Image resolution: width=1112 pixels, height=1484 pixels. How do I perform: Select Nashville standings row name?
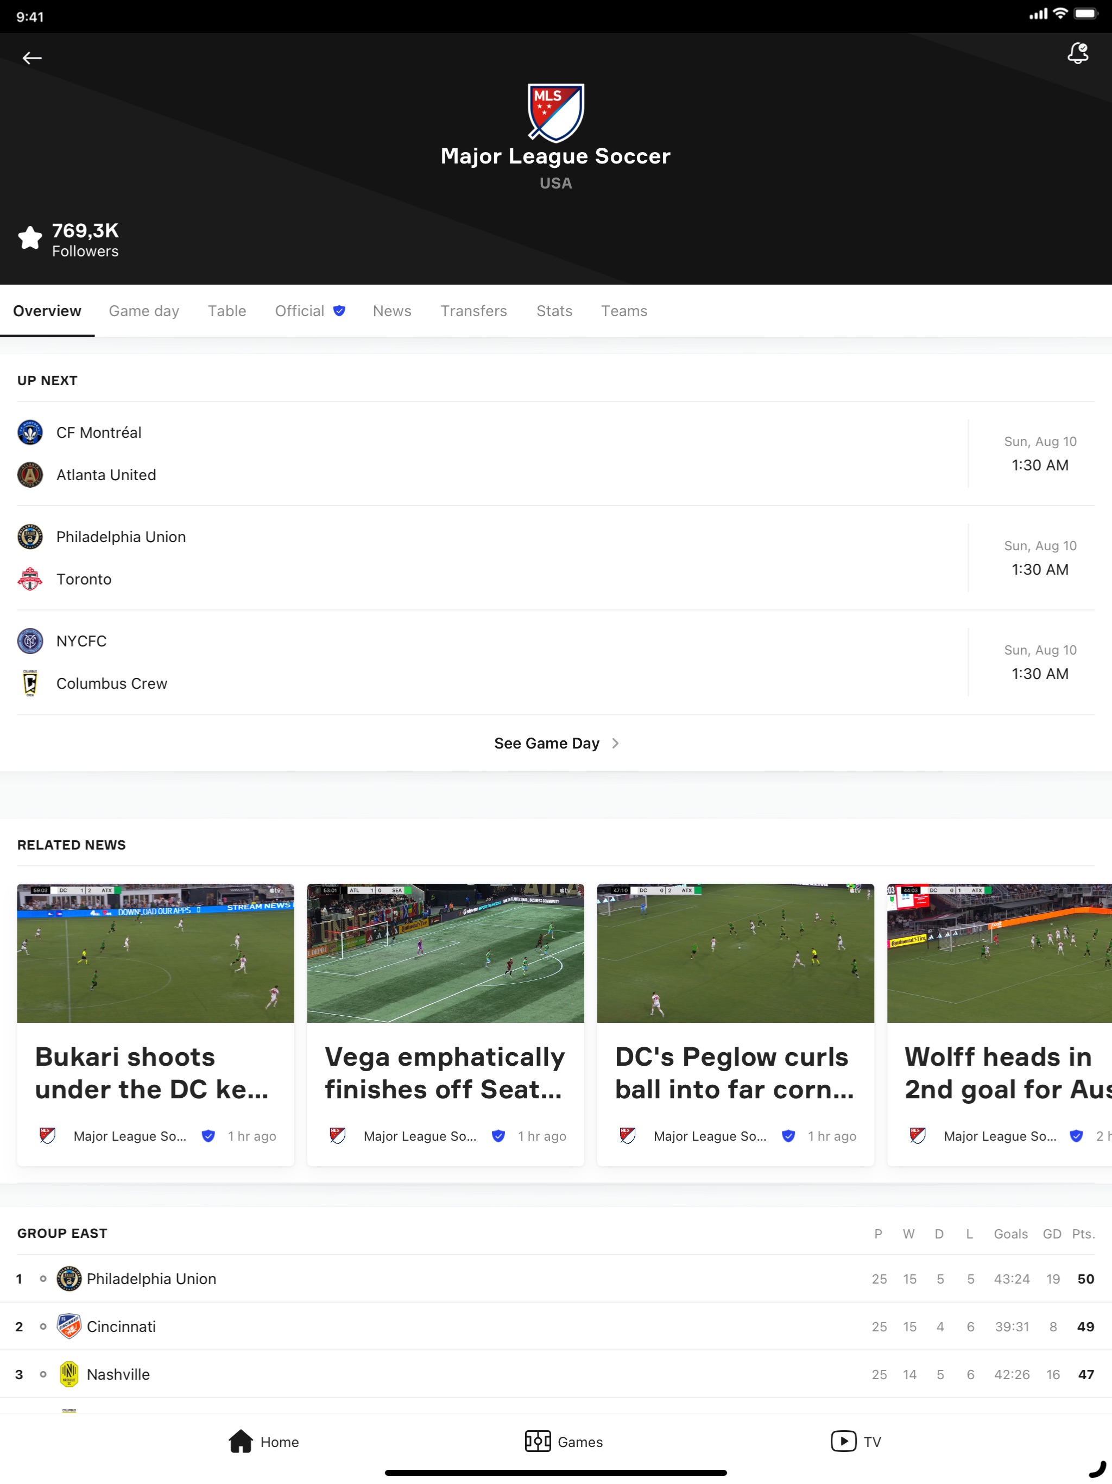pos(118,1374)
